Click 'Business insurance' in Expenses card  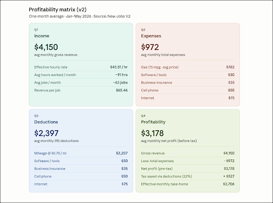coord(157,82)
